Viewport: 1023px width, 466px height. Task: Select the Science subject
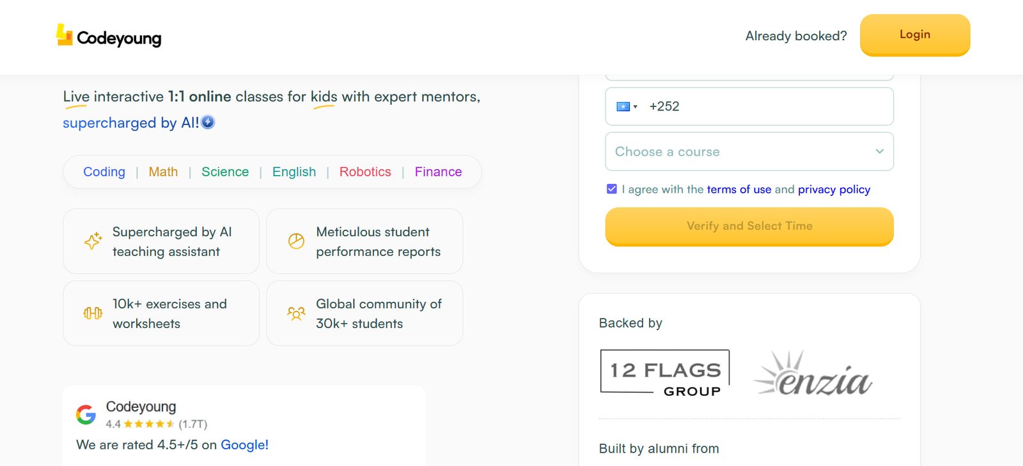pos(225,172)
